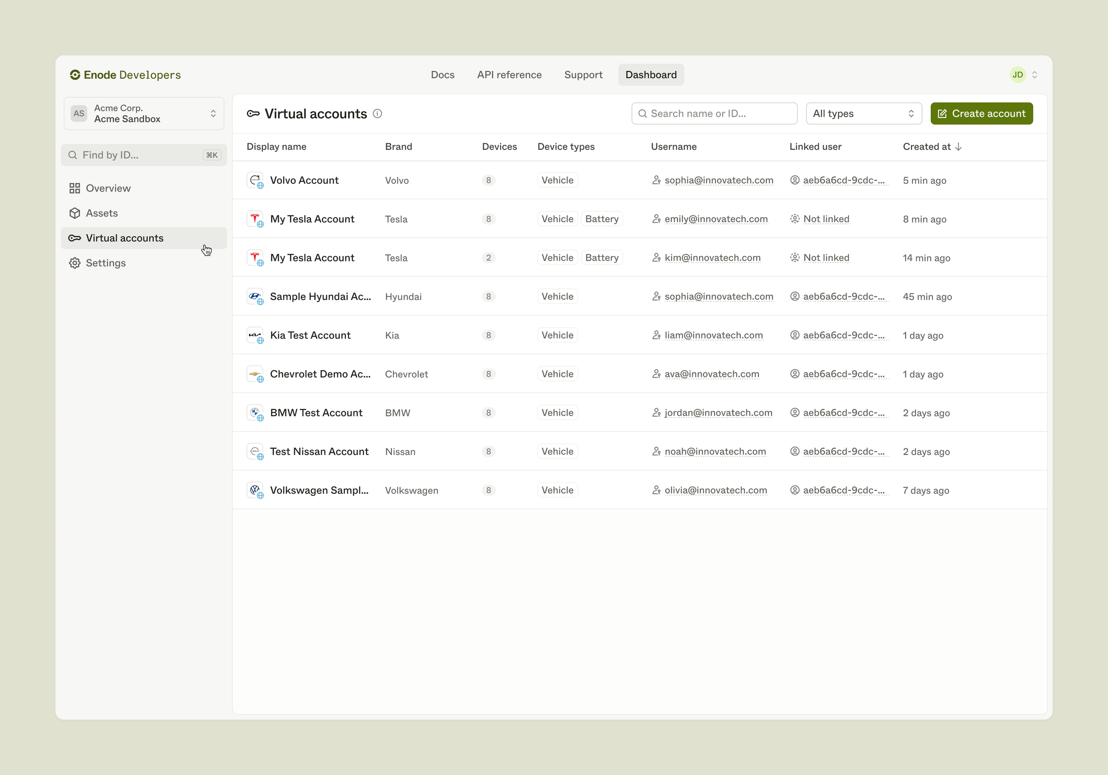Click the Assets cube icon in sidebar
This screenshot has width=1108, height=775.
click(x=75, y=213)
